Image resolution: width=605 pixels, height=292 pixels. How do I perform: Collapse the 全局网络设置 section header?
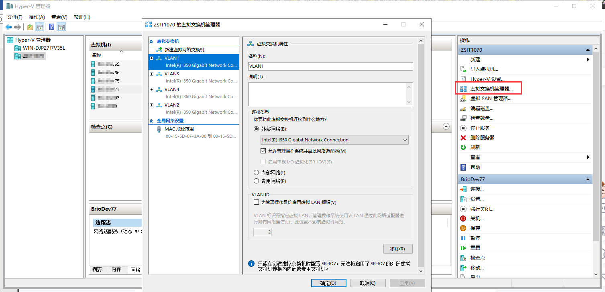coord(151,121)
